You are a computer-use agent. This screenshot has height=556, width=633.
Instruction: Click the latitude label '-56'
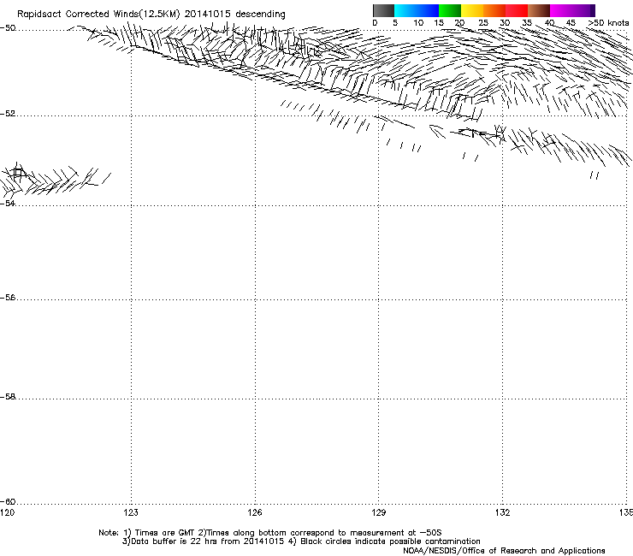pyautogui.click(x=8, y=298)
